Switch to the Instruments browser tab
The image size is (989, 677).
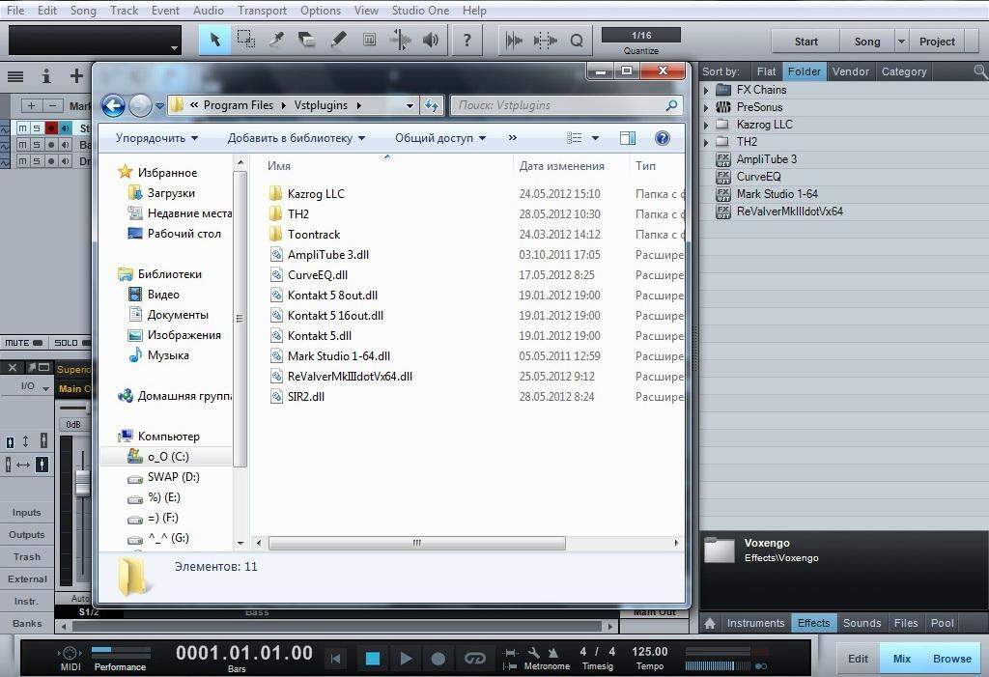coord(755,623)
